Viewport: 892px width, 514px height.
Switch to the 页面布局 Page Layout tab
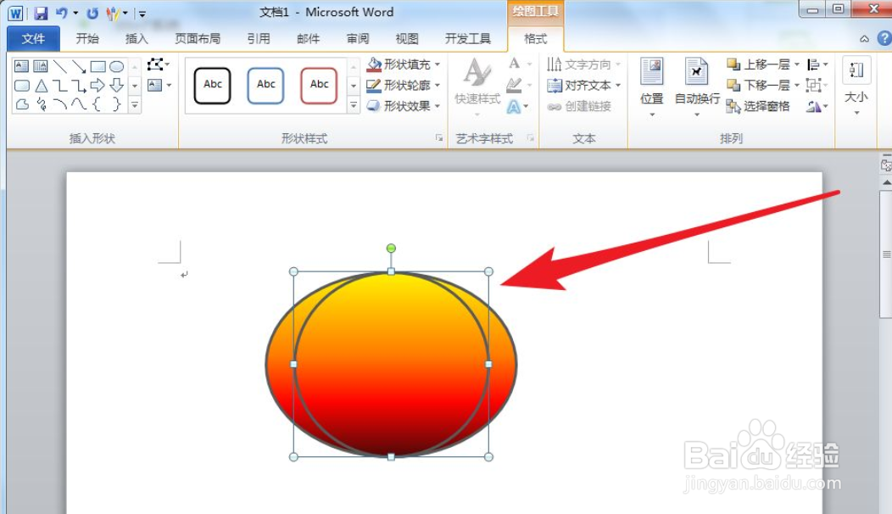coord(198,38)
